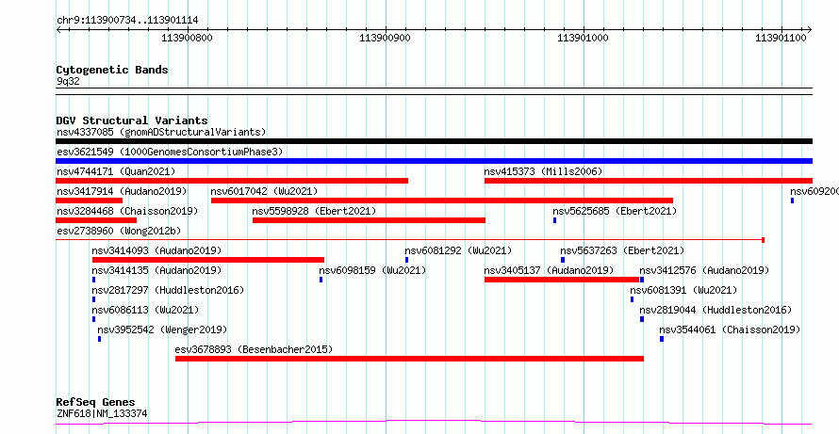The image size is (839, 434).
Task: Click the blue marker under nsv3544061
Action: pos(662,339)
